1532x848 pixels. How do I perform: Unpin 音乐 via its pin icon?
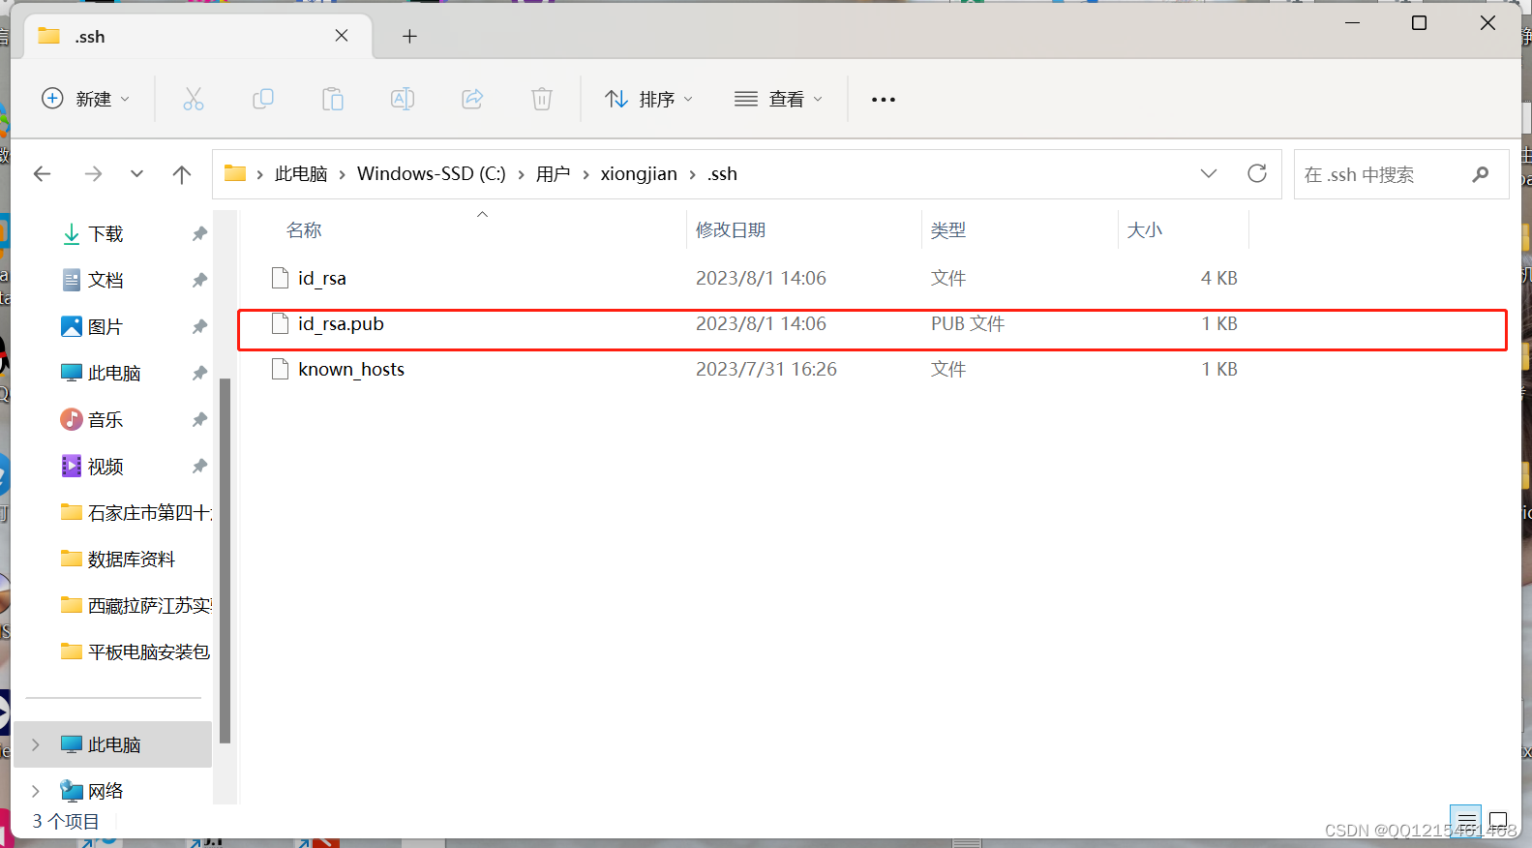point(199,419)
